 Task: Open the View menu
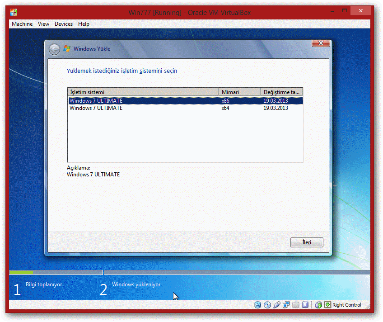(43, 24)
